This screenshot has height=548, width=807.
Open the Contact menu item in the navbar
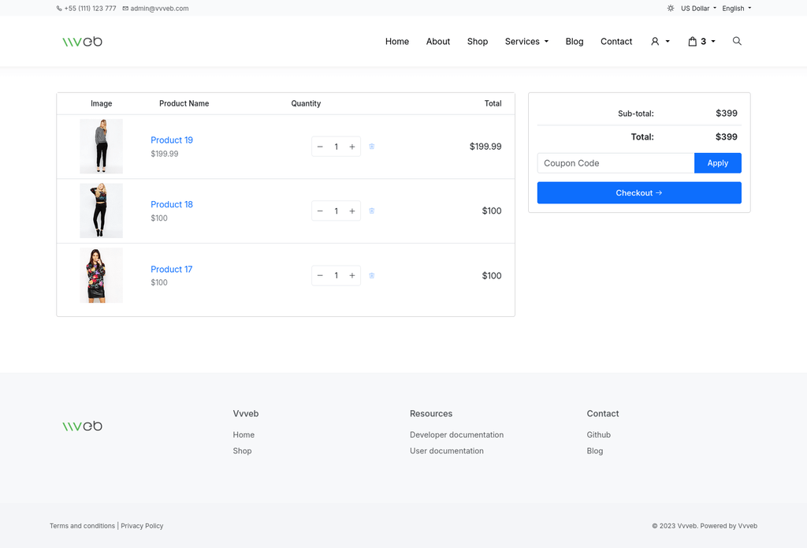[x=616, y=41]
